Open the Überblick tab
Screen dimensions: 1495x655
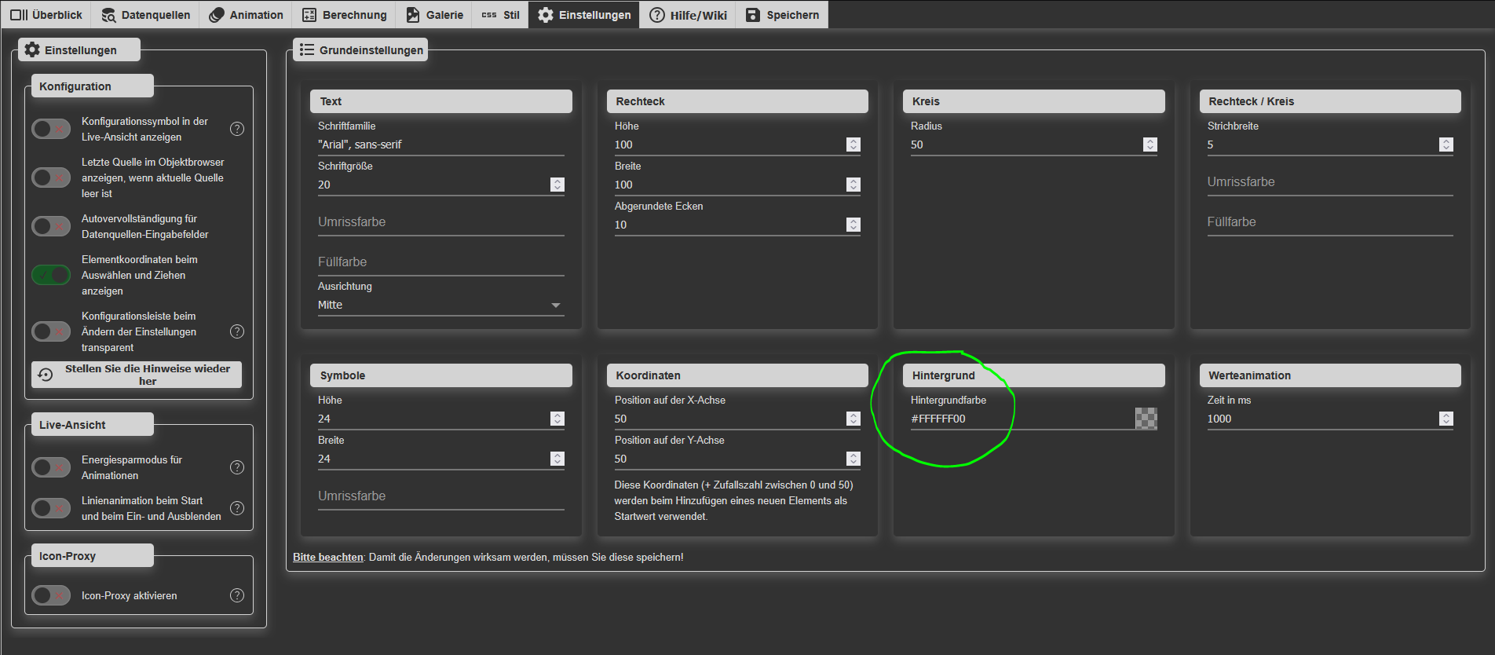[46, 15]
